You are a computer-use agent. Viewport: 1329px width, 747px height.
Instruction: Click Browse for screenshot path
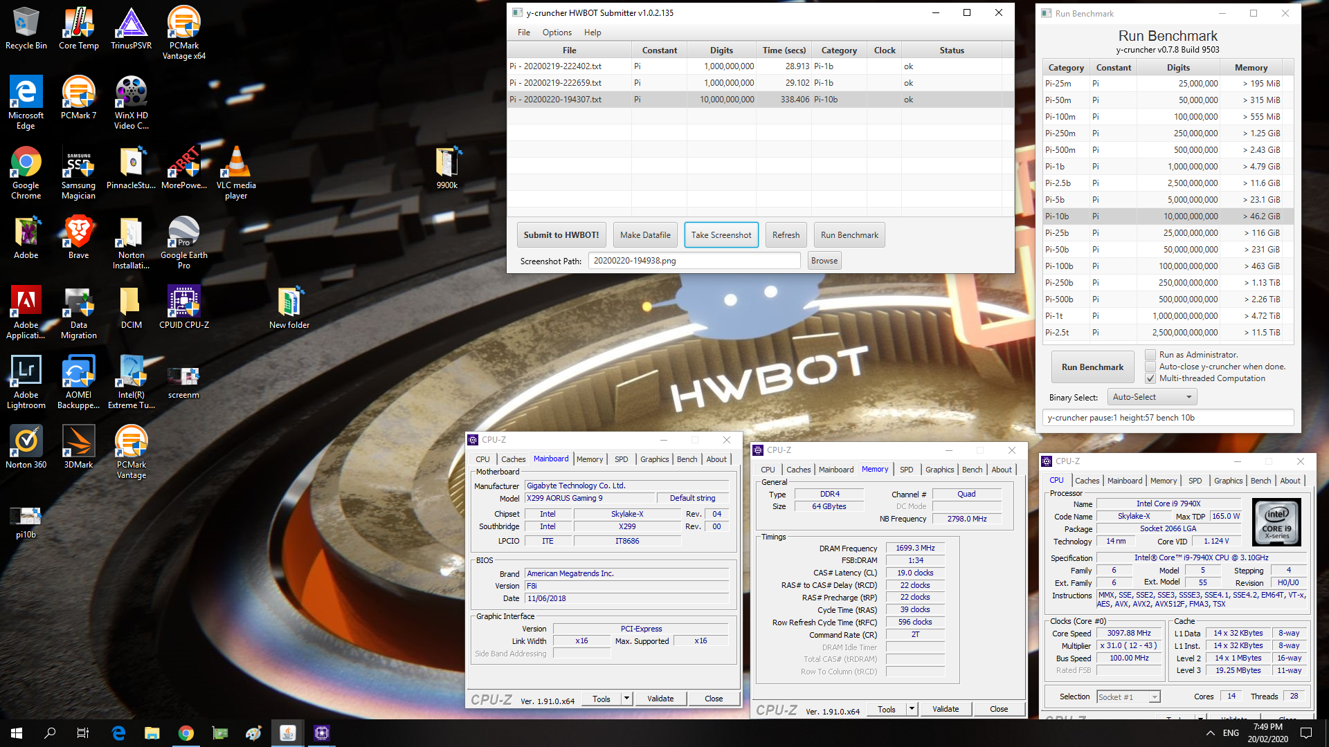point(824,261)
